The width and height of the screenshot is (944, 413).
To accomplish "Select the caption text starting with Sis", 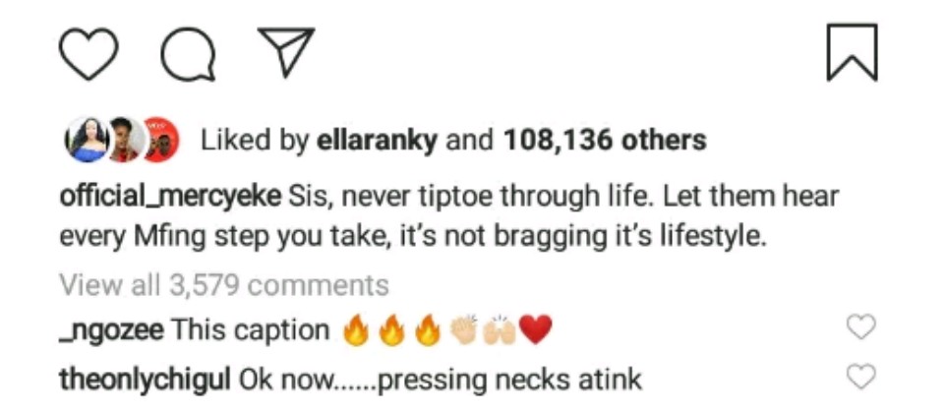I will point(448,216).
